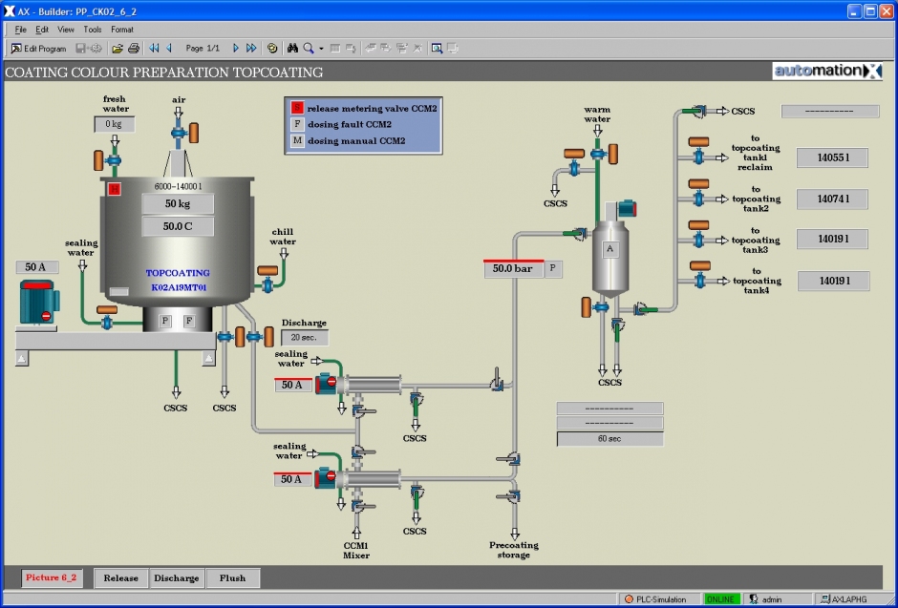Screen dimensions: 898x608
Task: Jump to last page with double-right arrow
Action: point(251,49)
